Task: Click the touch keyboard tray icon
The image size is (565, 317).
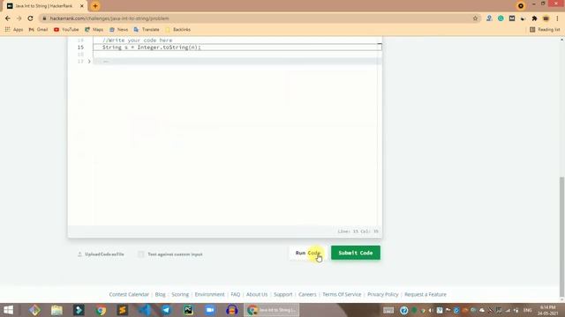Action: pyautogui.click(x=388, y=310)
